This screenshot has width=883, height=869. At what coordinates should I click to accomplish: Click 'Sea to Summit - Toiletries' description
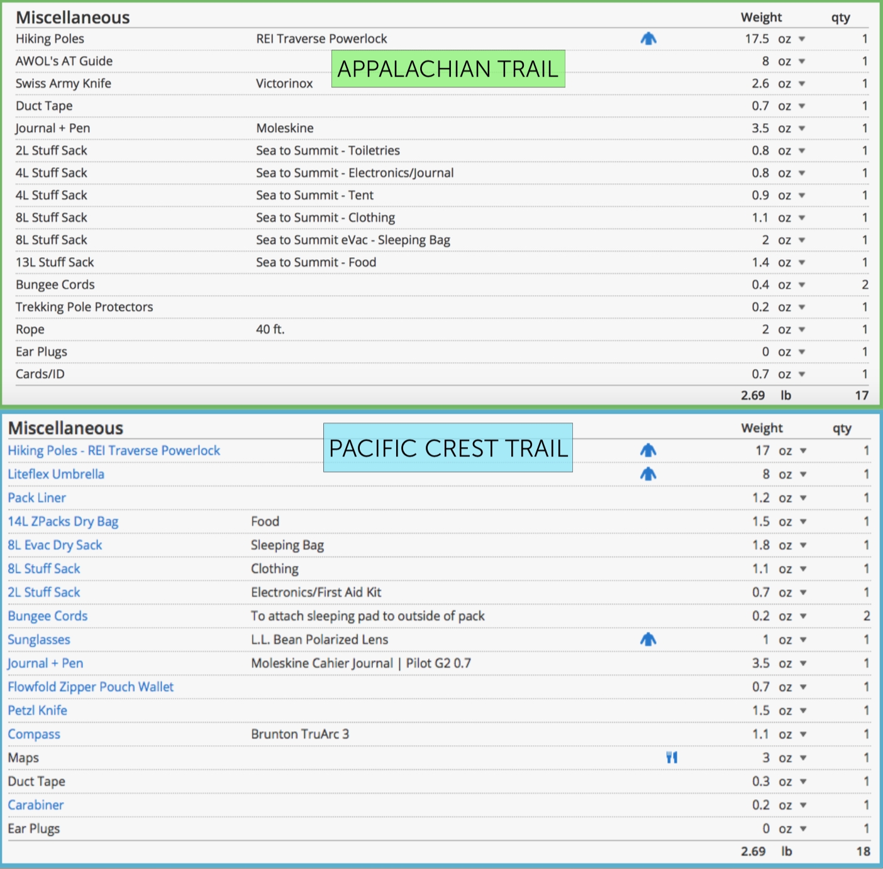tap(328, 150)
